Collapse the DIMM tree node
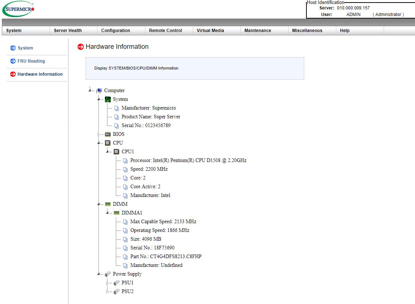 (x=99, y=204)
